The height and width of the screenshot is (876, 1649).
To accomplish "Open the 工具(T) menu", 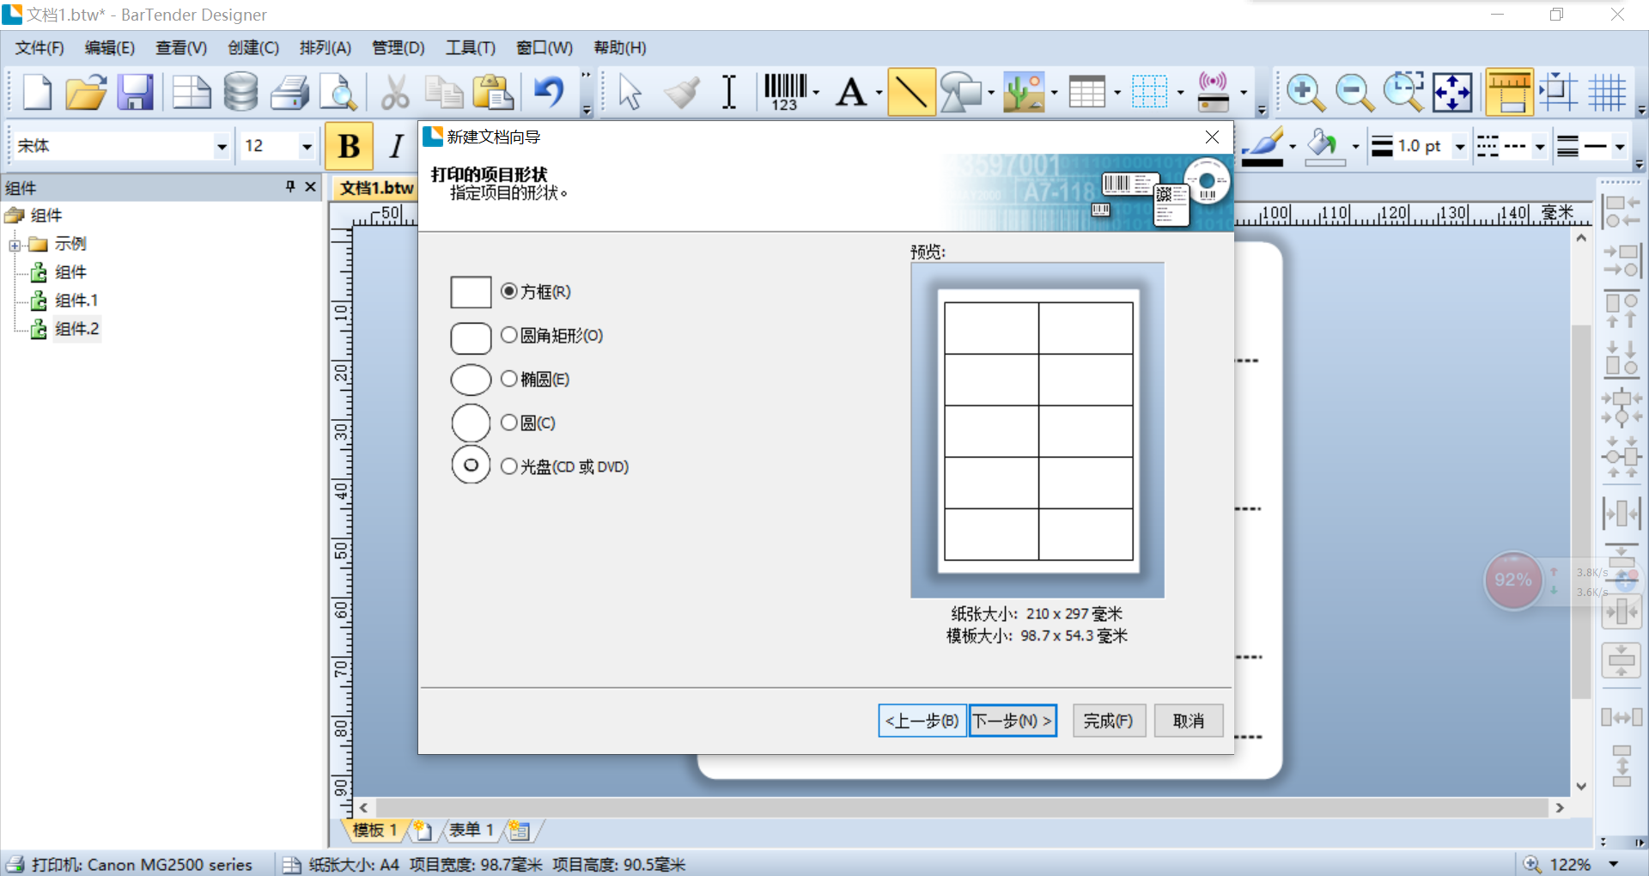I will tap(471, 48).
